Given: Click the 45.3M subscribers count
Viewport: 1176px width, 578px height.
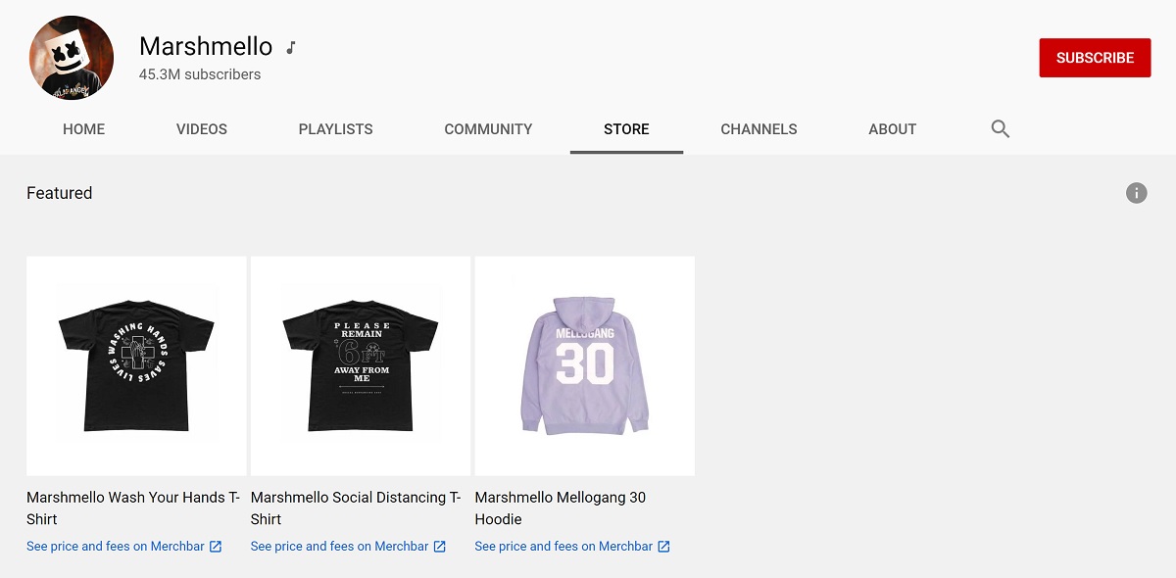Looking at the screenshot, I should point(200,74).
